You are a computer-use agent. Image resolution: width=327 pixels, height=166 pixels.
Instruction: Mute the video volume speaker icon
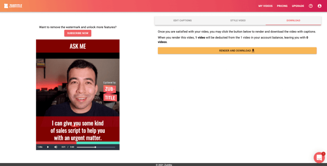pyautogui.click(x=56, y=147)
